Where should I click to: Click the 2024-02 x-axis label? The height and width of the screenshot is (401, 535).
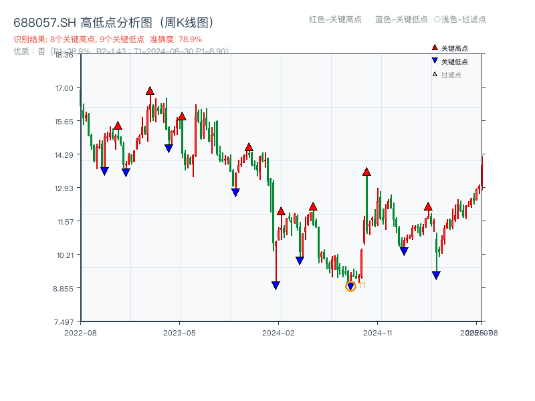[278, 333]
